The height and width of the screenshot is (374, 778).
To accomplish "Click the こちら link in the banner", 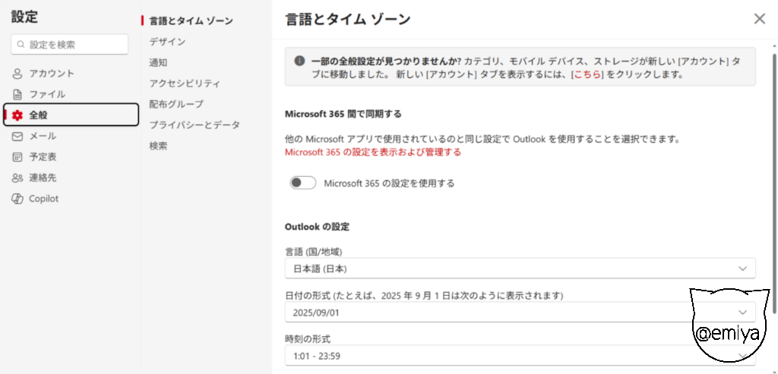I will (x=587, y=75).
